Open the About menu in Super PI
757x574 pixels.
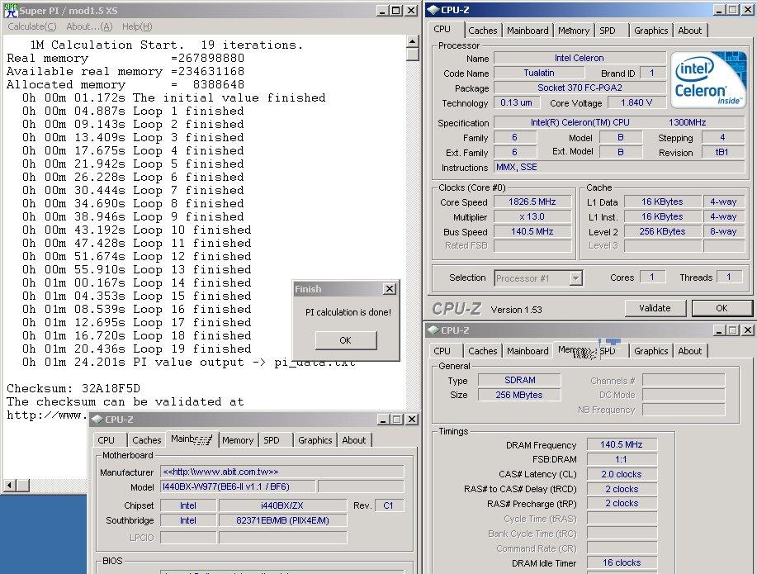coord(89,26)
